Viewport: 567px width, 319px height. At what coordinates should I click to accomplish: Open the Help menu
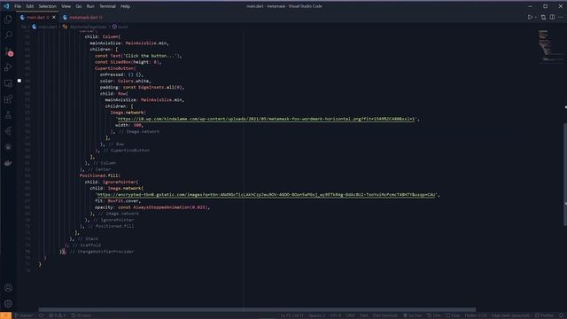[125, 6]
